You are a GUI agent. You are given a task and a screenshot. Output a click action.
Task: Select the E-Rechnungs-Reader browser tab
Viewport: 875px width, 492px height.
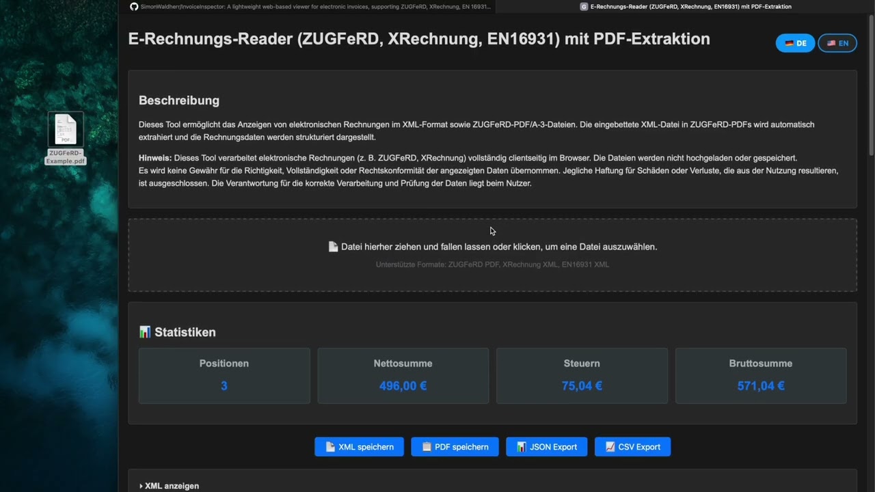(x=686, y=6)
